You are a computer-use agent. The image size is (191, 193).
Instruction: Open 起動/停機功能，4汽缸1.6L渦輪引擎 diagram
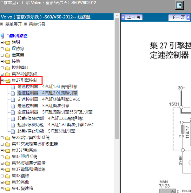[x=50, y=119]
